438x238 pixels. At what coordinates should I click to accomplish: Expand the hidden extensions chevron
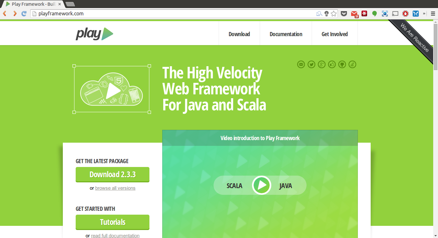tap(424, 13)
